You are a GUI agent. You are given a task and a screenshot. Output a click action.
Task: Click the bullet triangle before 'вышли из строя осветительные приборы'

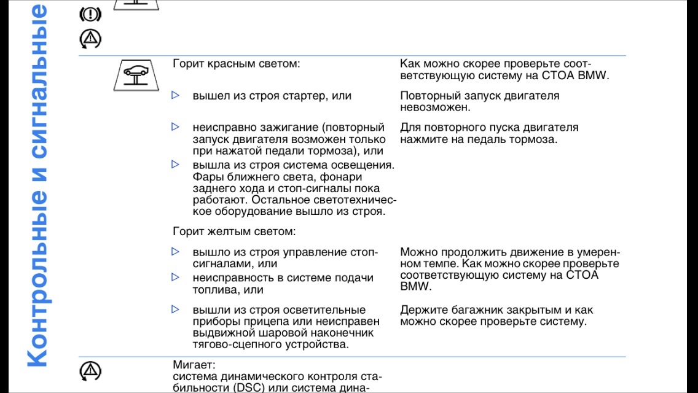coord(175,309)
